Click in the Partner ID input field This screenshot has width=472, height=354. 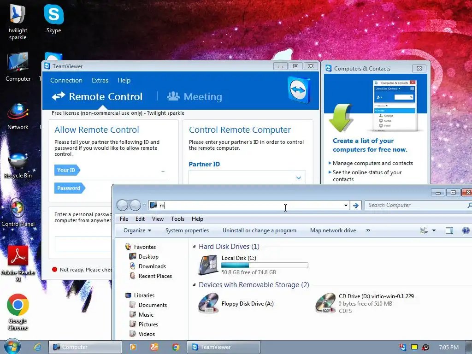tap(240, 177)
